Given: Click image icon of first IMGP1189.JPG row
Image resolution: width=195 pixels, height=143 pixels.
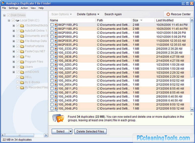Looking at the screenshot, I should tap(56, 25).
